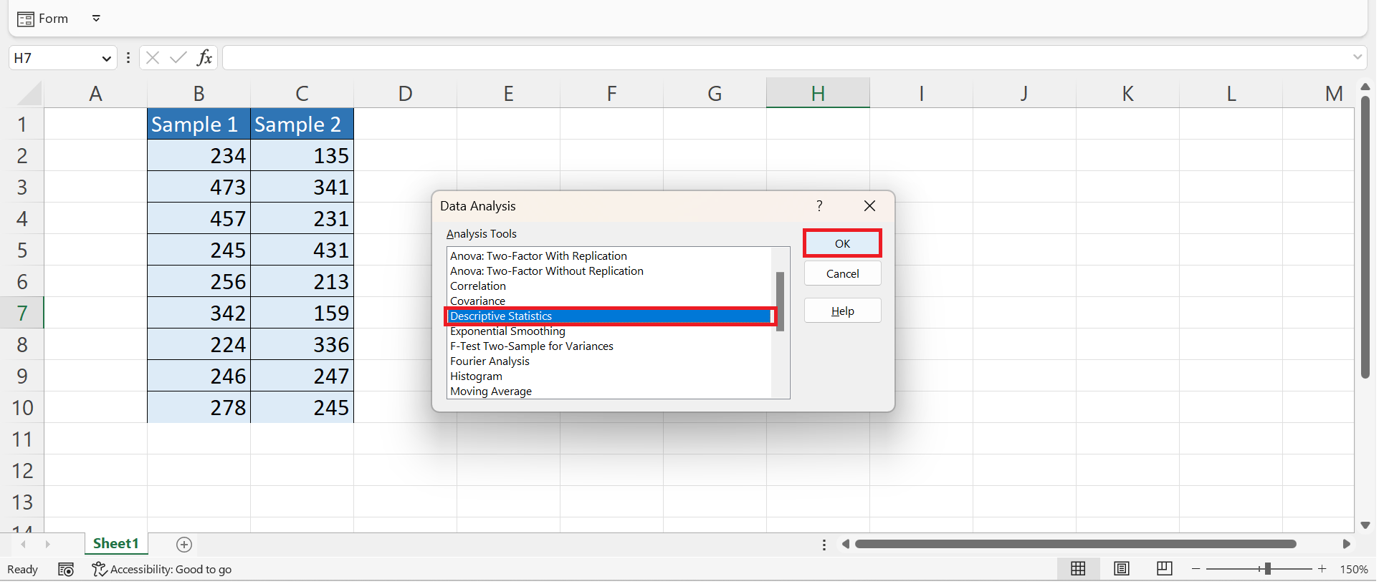Expand the formula bar chevron

pos(1357,57)
